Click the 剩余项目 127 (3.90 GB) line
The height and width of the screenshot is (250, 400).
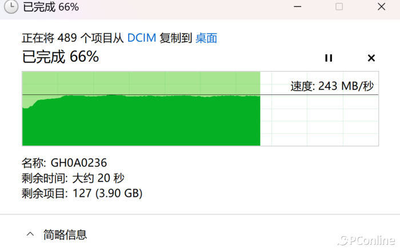[82, 193]
